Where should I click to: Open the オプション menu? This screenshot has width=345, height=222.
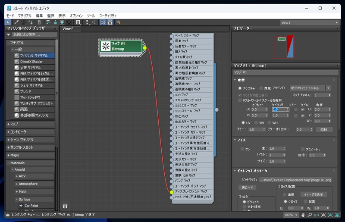pos(76,16)
